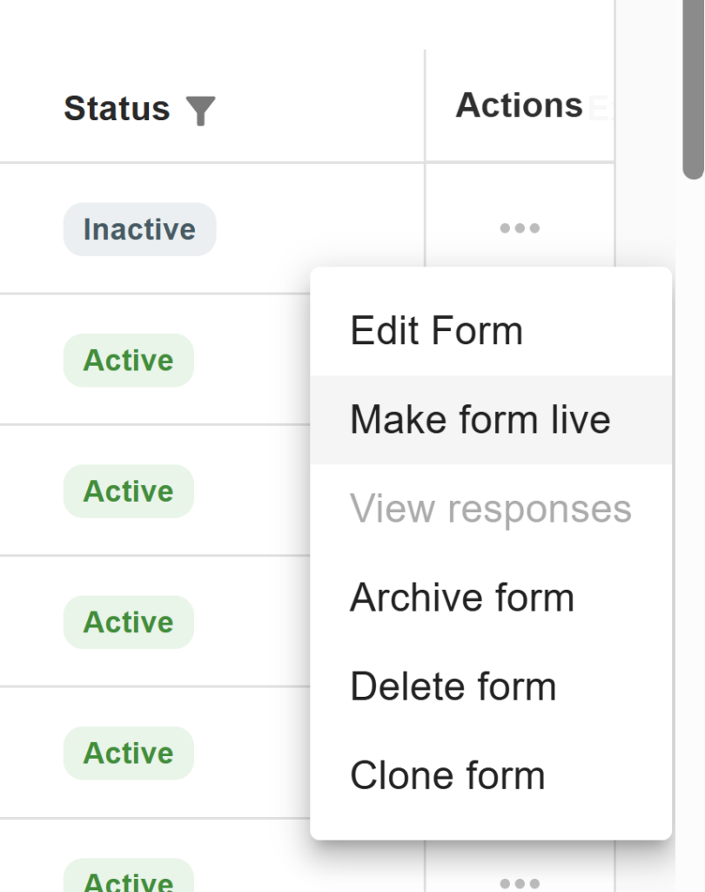Click the Status column header text
The width and height of the screenshot is (705, 892).
pyautogui.click(x=117, y=108)
